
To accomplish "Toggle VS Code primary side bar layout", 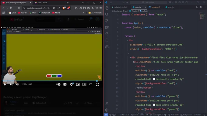I will point(180,2).
